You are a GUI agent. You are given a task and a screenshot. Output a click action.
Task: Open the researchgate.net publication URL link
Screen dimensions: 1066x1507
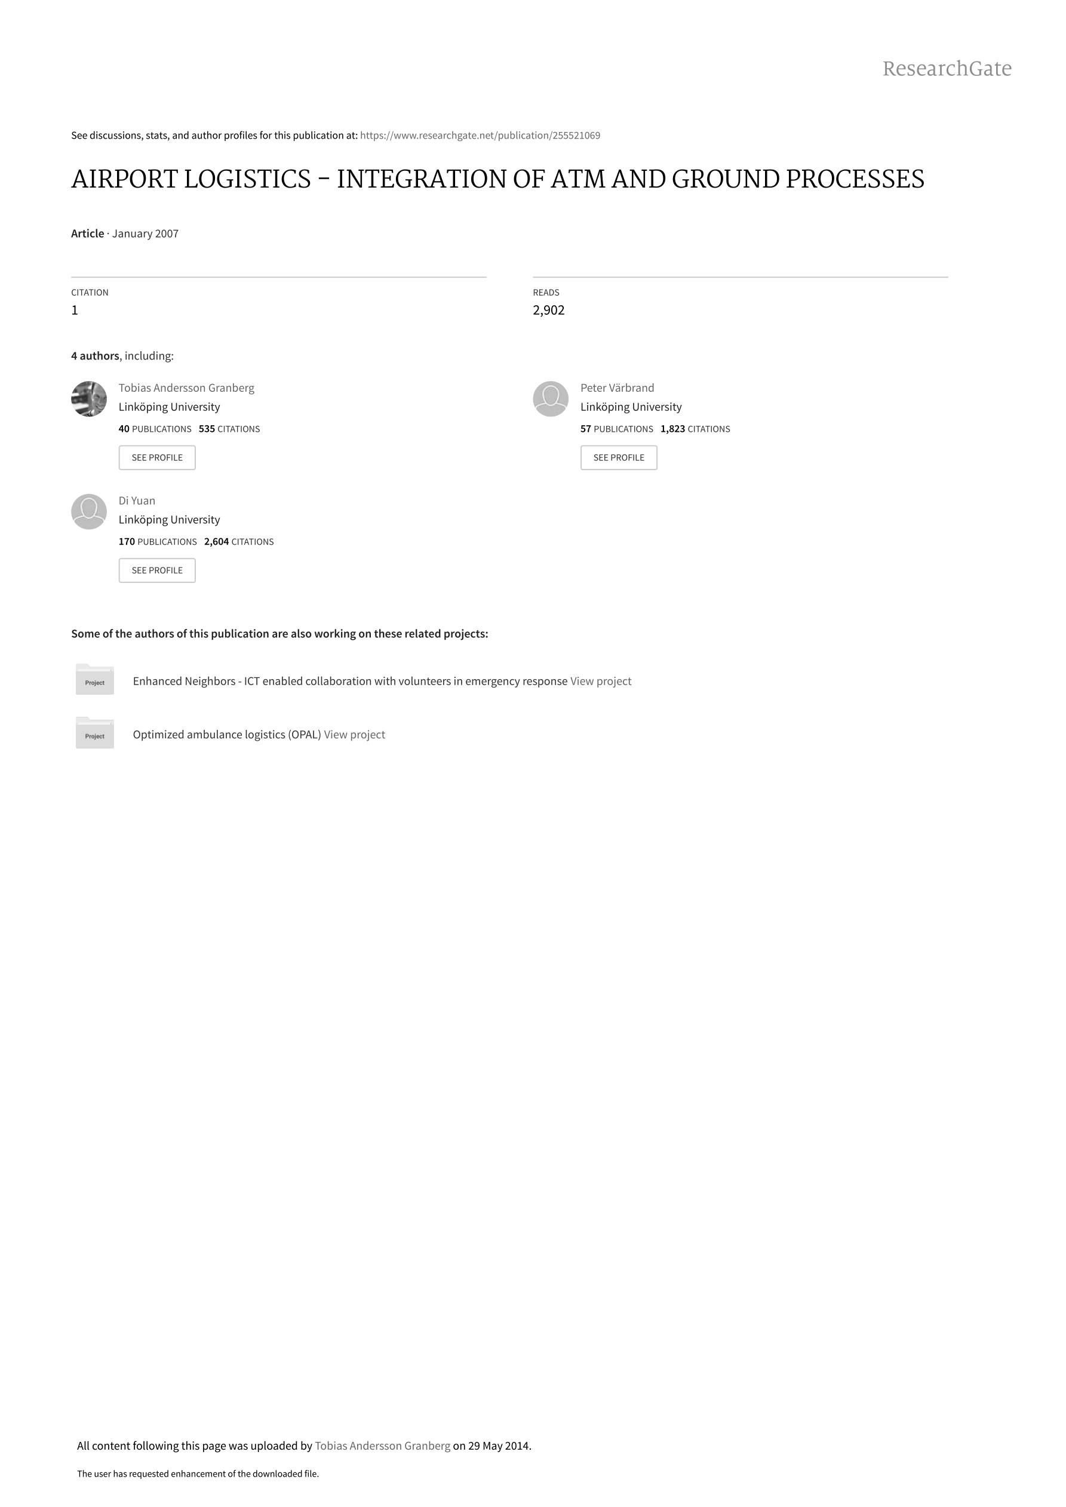[481, 136]
